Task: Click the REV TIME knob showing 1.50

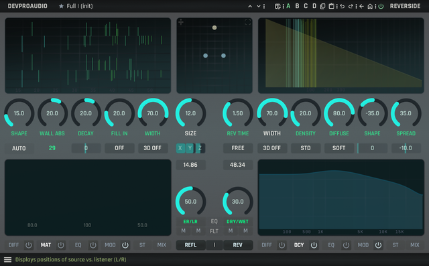Action: (x=238, y=113)
